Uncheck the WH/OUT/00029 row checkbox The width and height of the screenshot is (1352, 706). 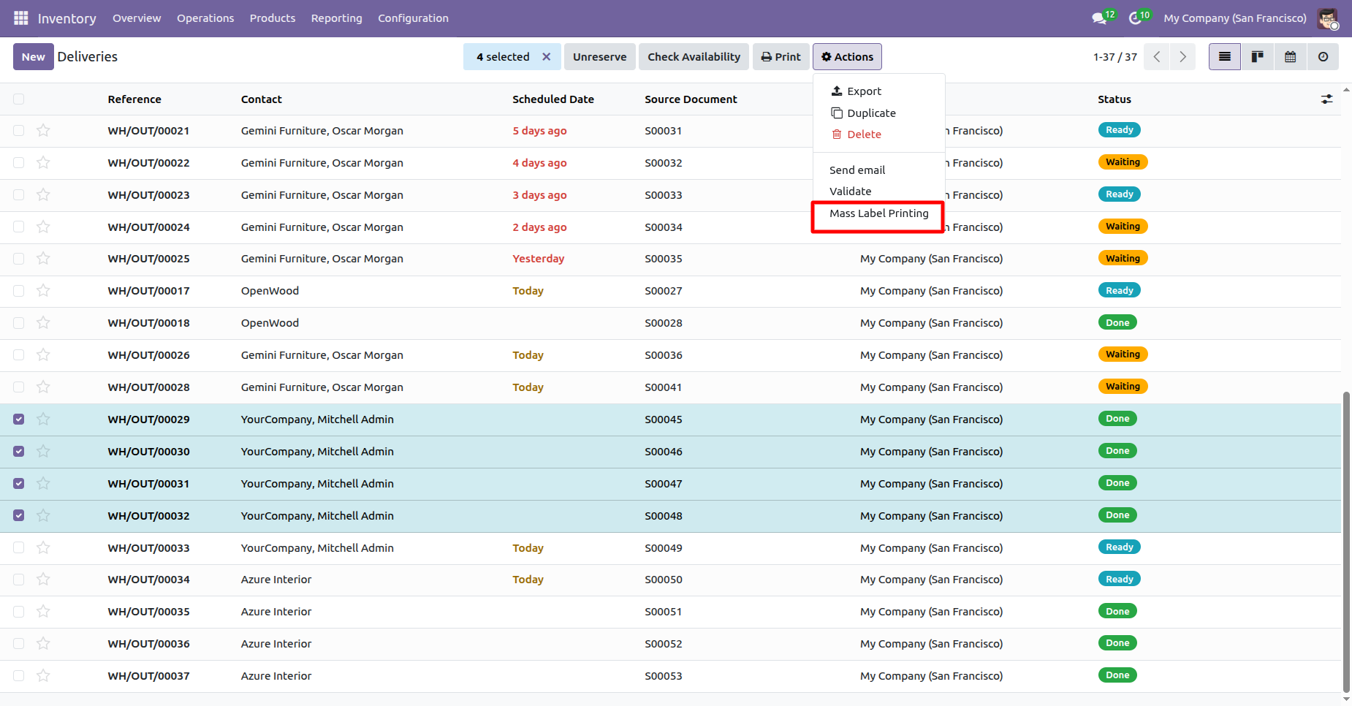point(19,420)
